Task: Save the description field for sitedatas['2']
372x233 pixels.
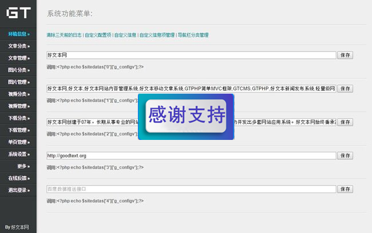Action: [345, 122]
